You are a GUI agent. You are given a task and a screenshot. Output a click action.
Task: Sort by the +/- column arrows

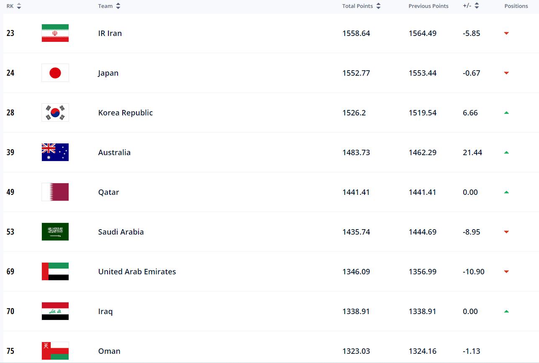point(477,6)
